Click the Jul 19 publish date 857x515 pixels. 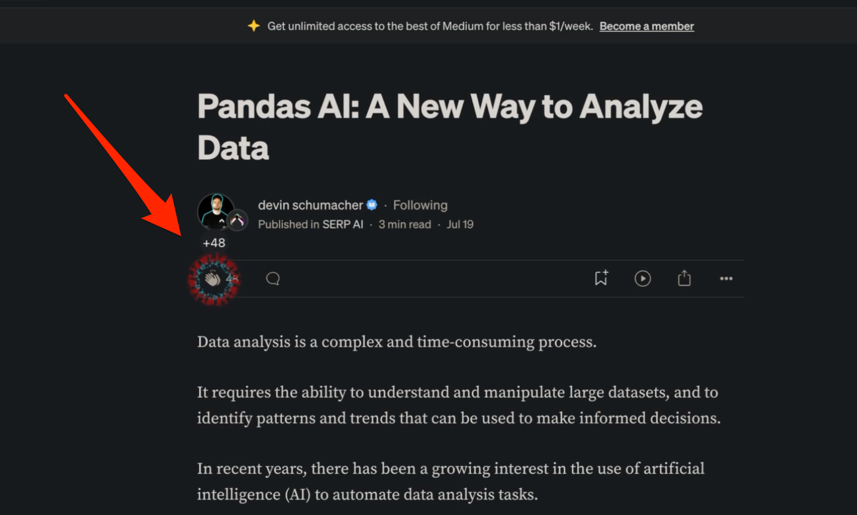tap(460, 225)
